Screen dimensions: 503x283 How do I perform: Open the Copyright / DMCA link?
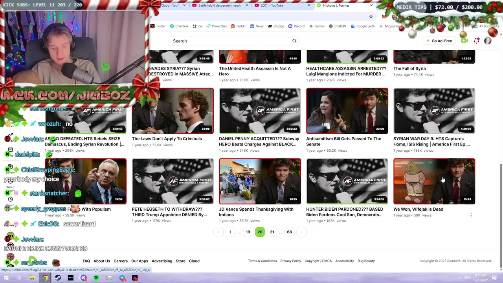[318, 261]
